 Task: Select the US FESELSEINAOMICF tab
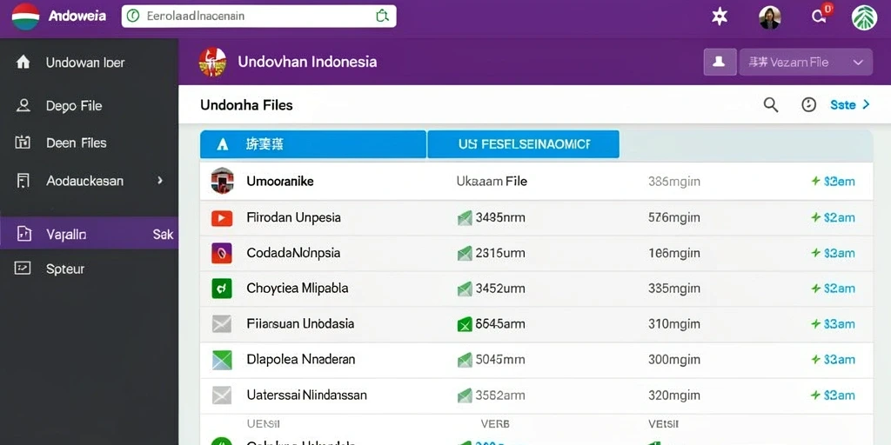(x=523, y=144)
